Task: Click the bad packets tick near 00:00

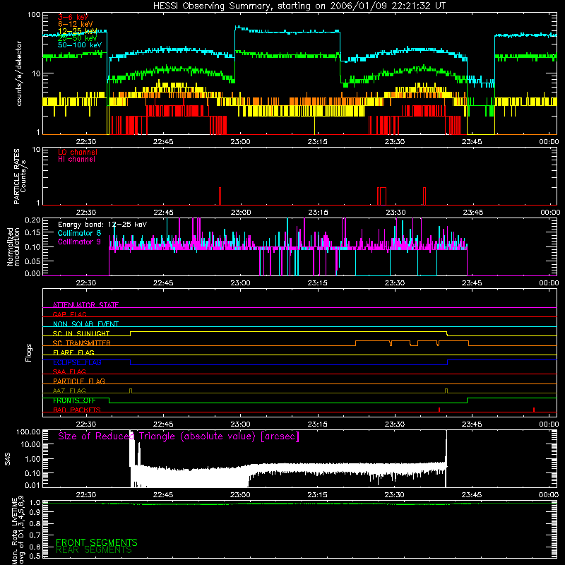Action: (x=534, y=410)
